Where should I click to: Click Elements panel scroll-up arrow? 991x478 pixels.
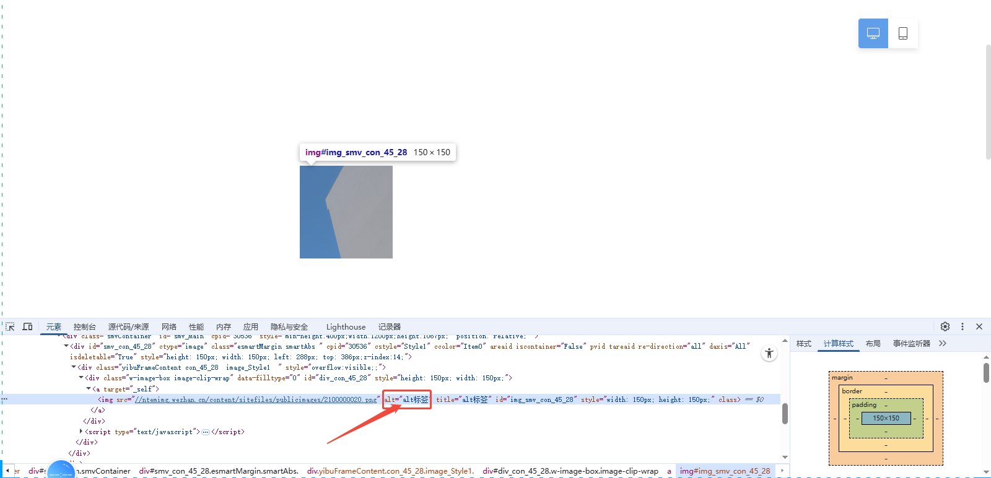pos(785,341)
